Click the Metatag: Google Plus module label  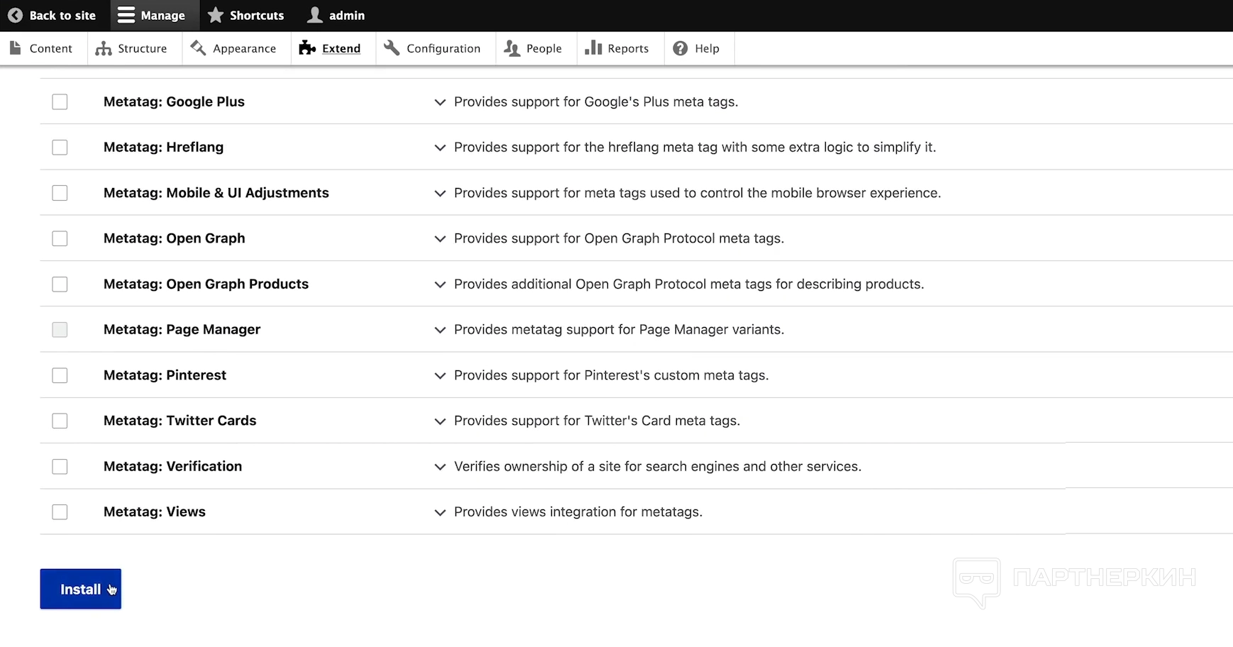pyautogui.click(x=174, y=101)
